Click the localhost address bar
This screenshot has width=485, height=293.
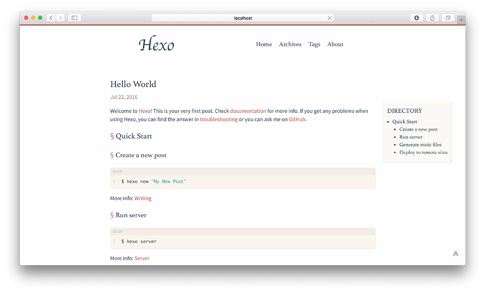pyautogui.click(x=242, y=18)
